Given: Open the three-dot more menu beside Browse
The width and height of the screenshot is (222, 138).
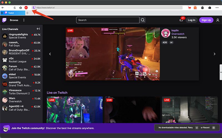Looking at the screenshot, I should click(24, 20).
